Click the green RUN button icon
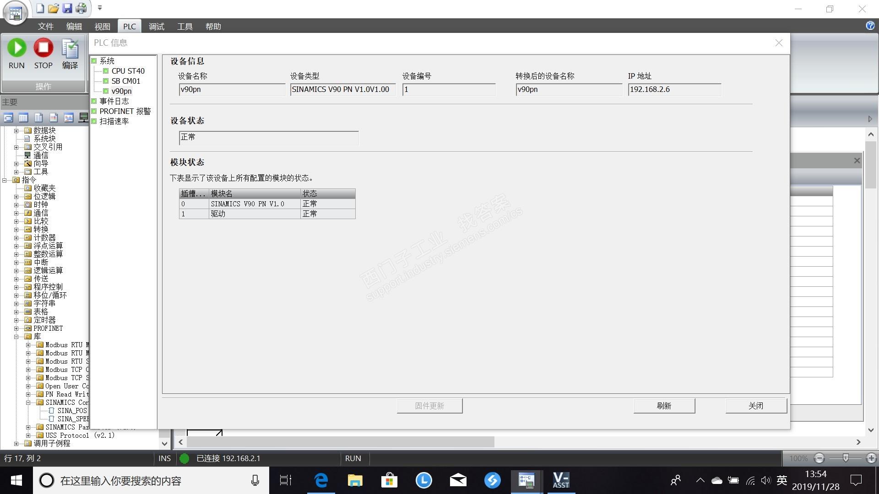This screenshot has width=879, height=494. (x=17, y=48)
